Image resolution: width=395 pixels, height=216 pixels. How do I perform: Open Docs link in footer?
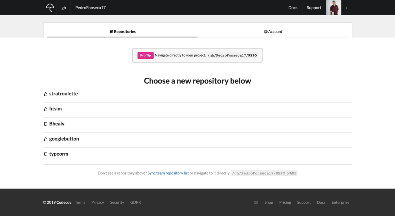321,202
